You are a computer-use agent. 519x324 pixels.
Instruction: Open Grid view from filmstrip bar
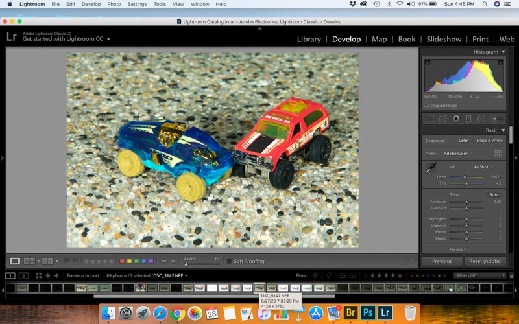[x=38, y=275]
